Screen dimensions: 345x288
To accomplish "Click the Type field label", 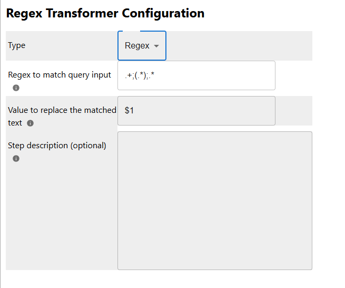I will 17,45.
